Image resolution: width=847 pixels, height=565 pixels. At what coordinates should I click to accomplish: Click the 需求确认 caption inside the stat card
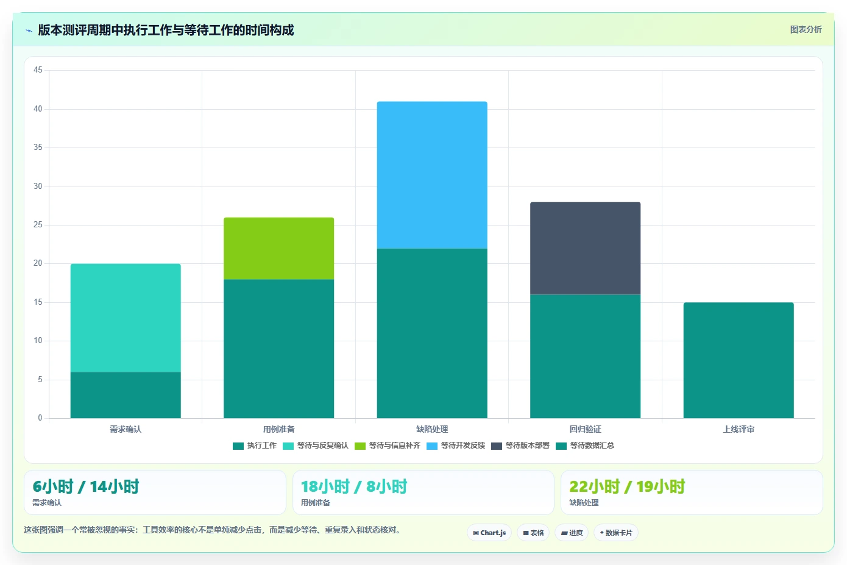47,503
